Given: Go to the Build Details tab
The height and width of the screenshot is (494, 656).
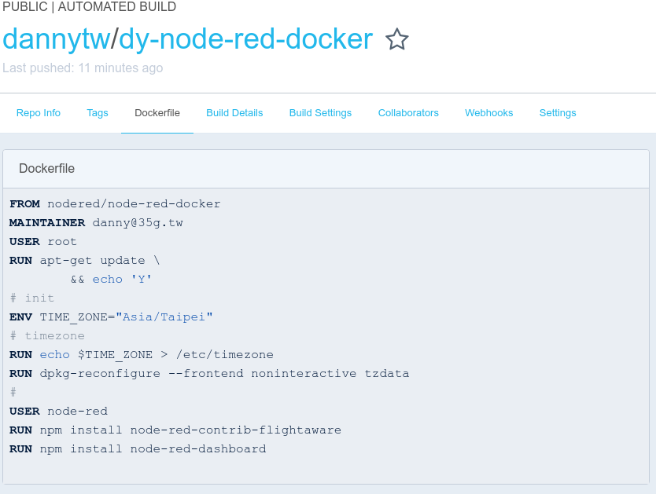Looking at the screenshot, I should tap(234, 113).
